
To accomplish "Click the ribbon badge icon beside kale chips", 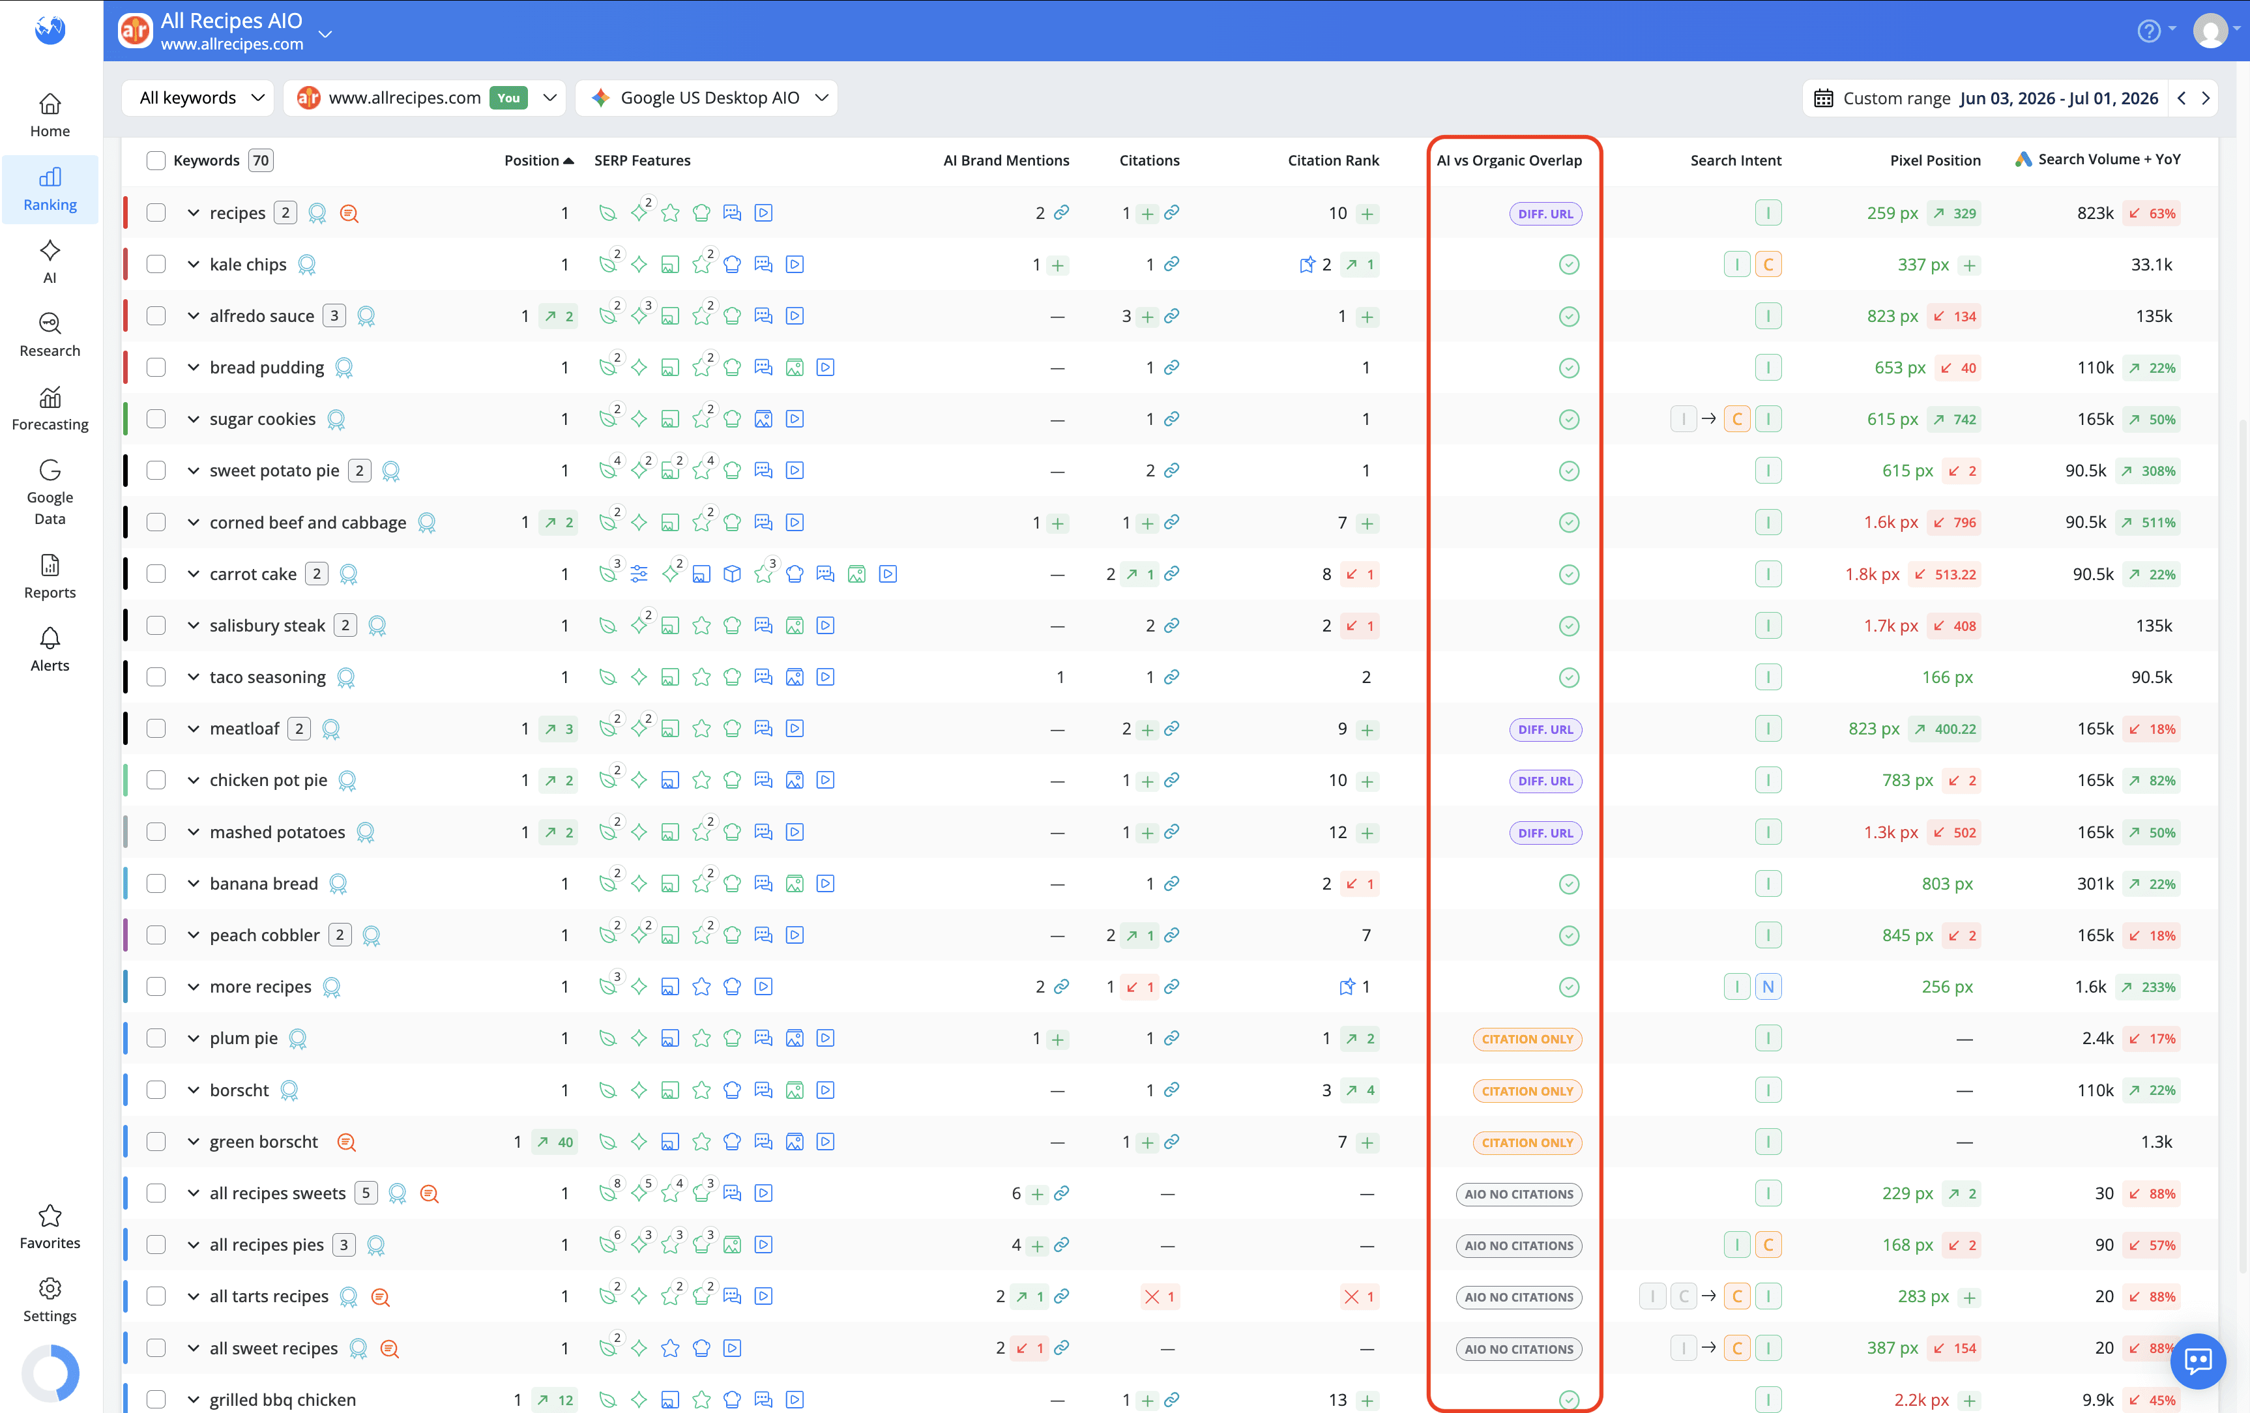I will click(306, 265).
